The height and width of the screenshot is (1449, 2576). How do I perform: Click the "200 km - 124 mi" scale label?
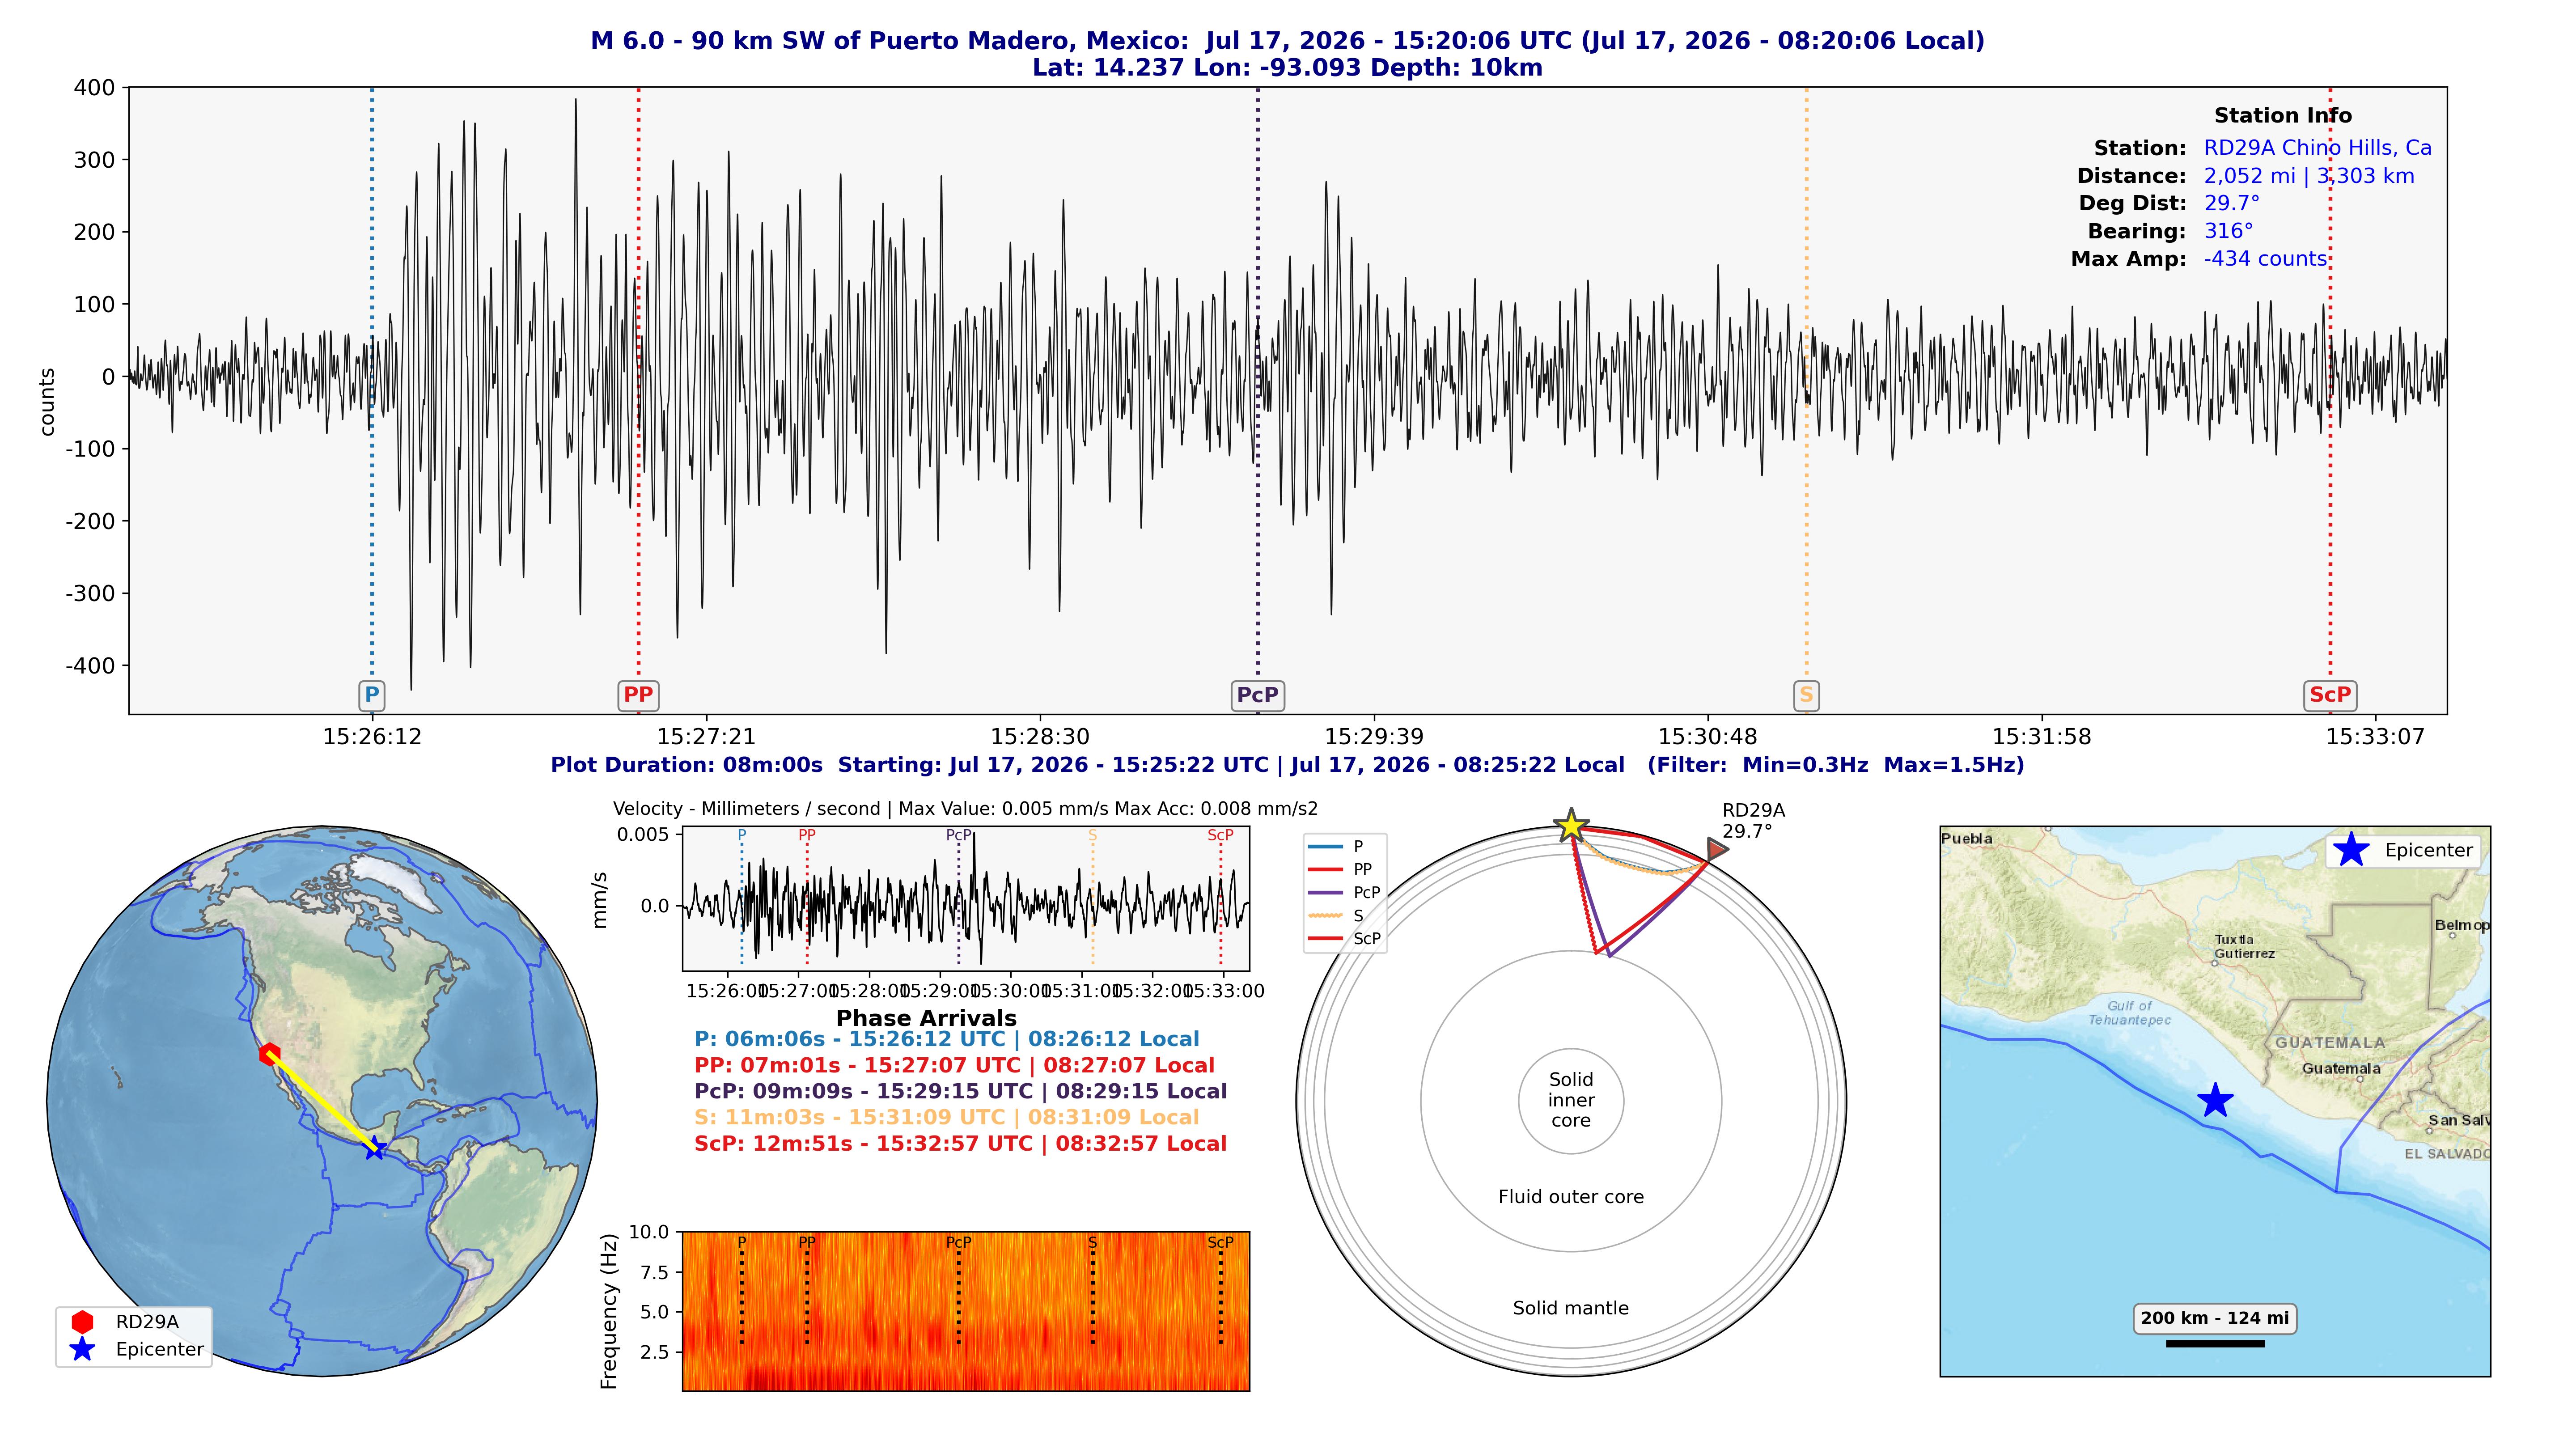point(2214,1318)
